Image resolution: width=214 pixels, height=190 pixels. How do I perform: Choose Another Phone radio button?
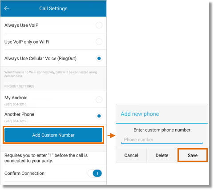pos(99,116)
